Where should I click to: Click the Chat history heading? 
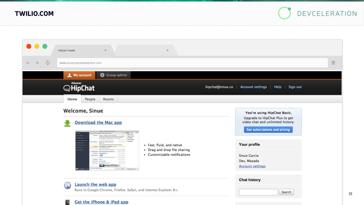(x=250, y=180)
